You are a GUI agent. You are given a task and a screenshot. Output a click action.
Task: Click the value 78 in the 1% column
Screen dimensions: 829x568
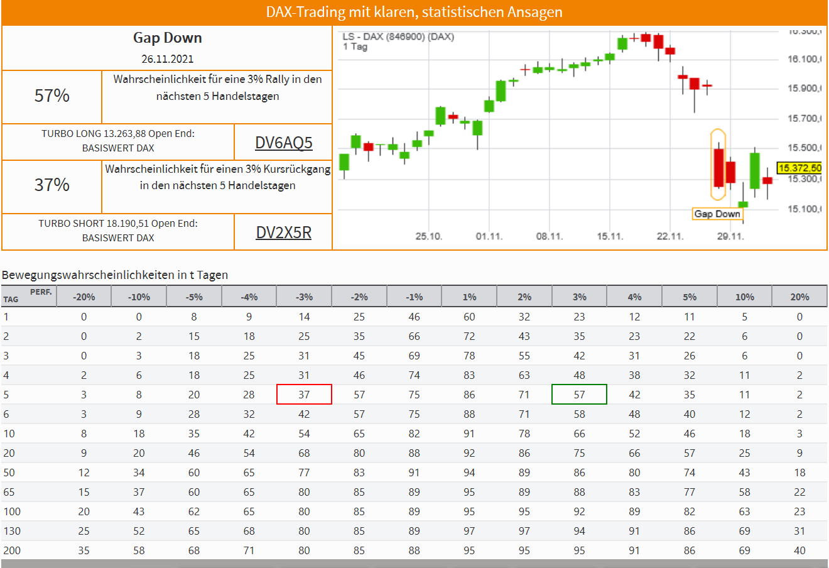click(x=469, y=356)
